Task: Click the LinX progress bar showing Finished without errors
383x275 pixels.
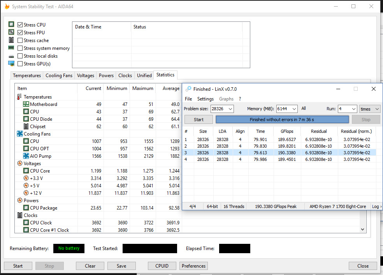Action: pos(282,120)
